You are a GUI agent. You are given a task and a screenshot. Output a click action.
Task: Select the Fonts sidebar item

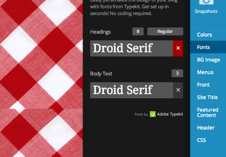pos(203,47)
